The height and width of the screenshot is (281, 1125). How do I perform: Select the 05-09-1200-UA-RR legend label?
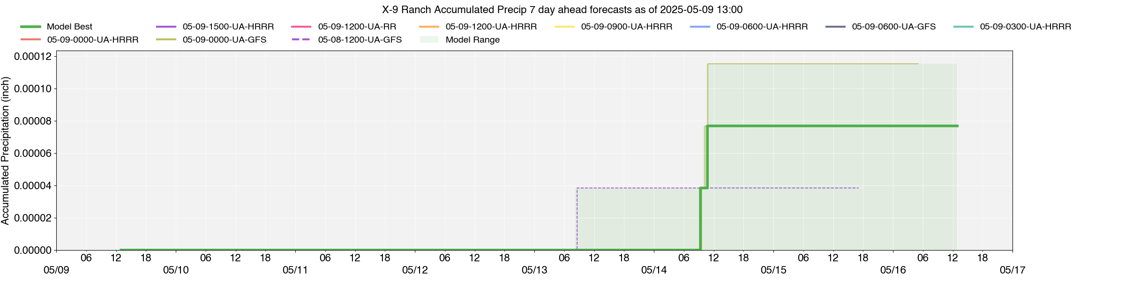357,27
